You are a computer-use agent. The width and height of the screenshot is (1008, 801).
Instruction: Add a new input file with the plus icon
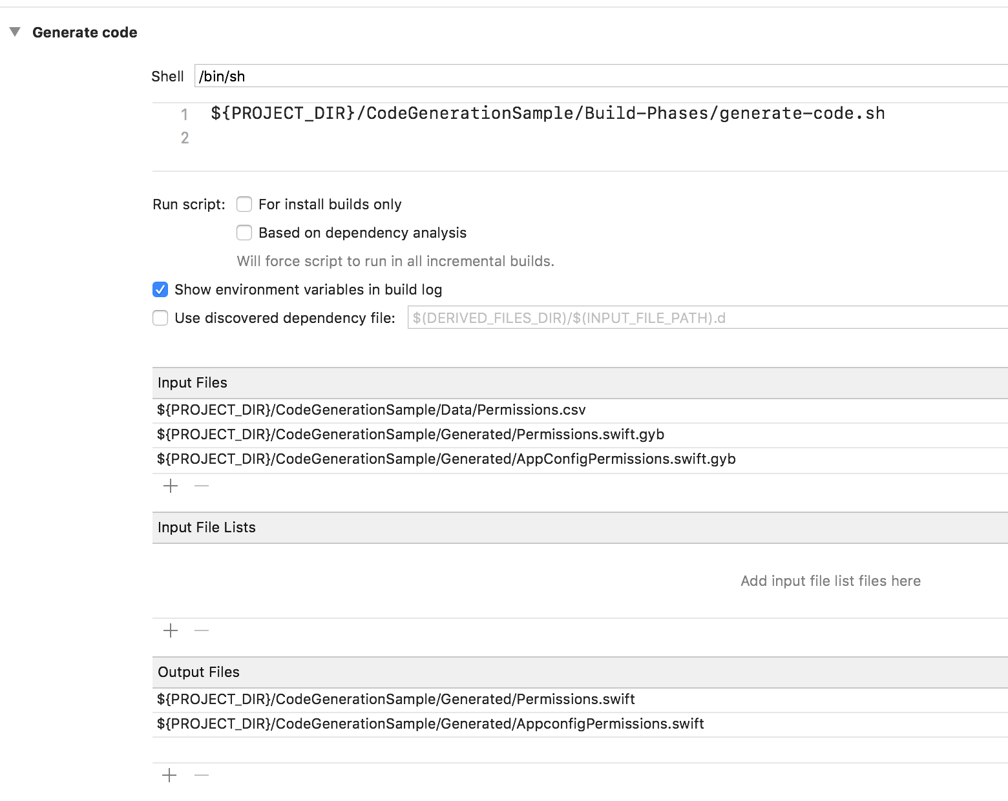(170, 486)
